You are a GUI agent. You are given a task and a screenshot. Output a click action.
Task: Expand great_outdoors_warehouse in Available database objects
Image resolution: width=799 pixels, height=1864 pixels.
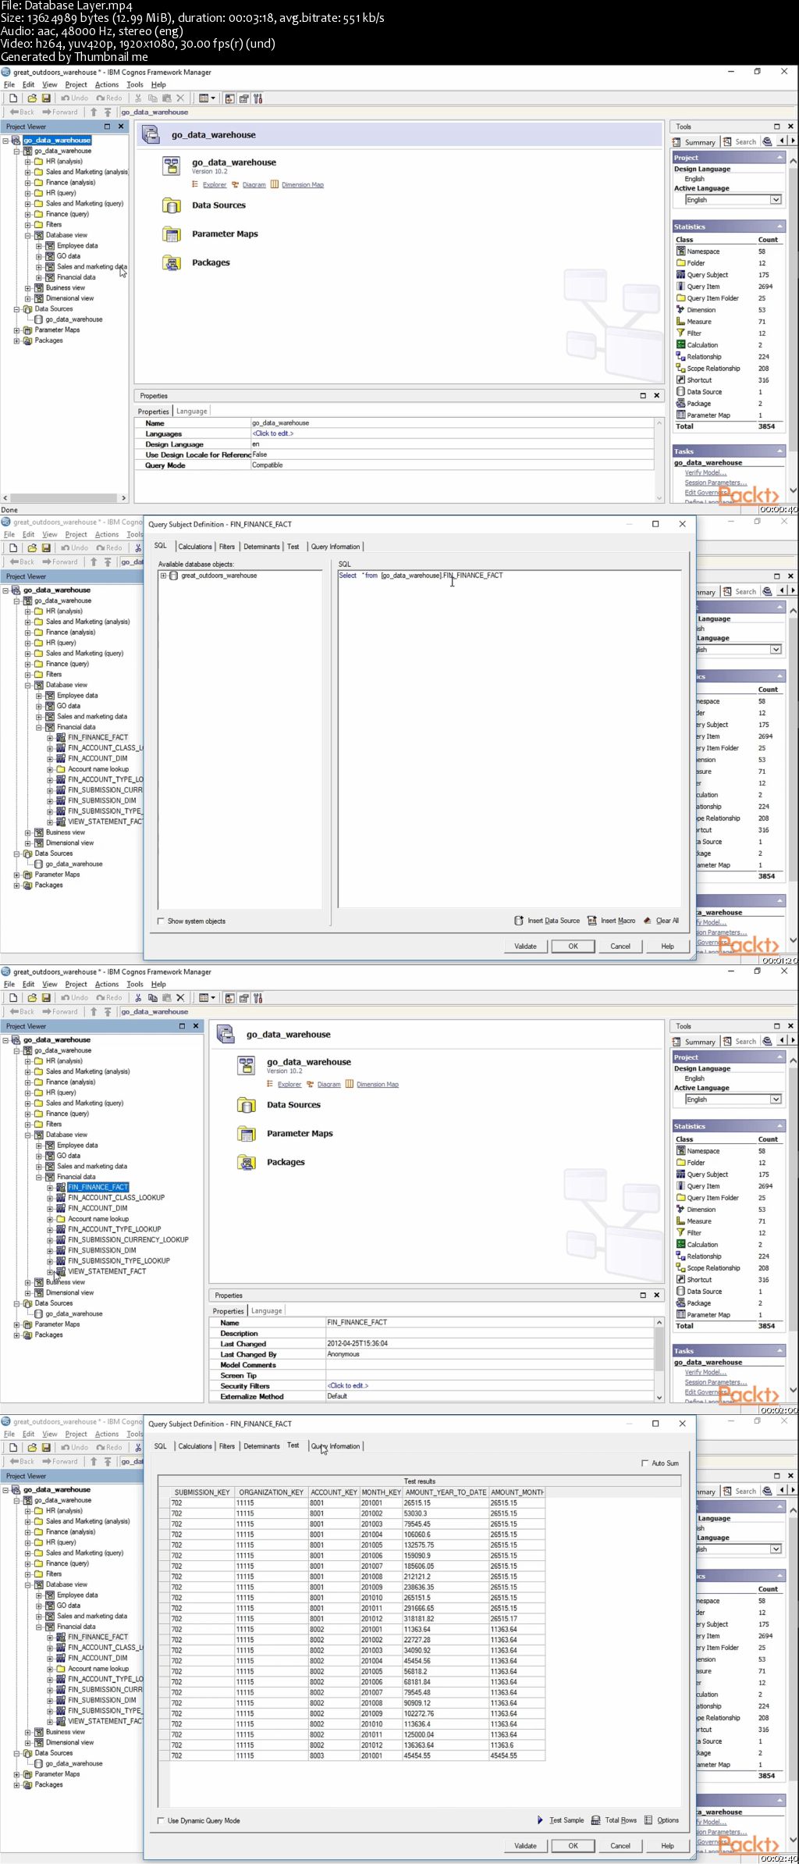pyautogui.click(x=164, y=576)
